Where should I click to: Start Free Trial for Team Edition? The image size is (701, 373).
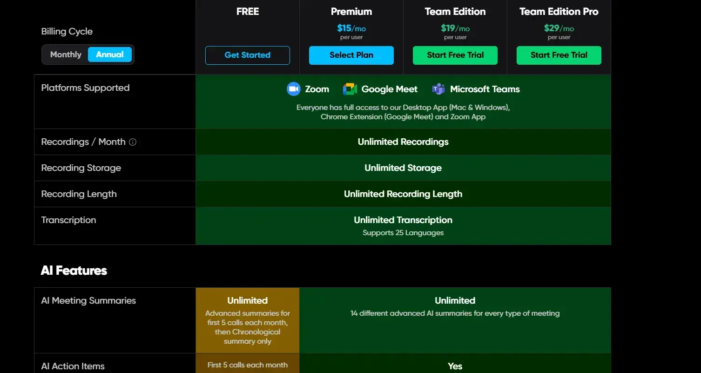[455, 55]
